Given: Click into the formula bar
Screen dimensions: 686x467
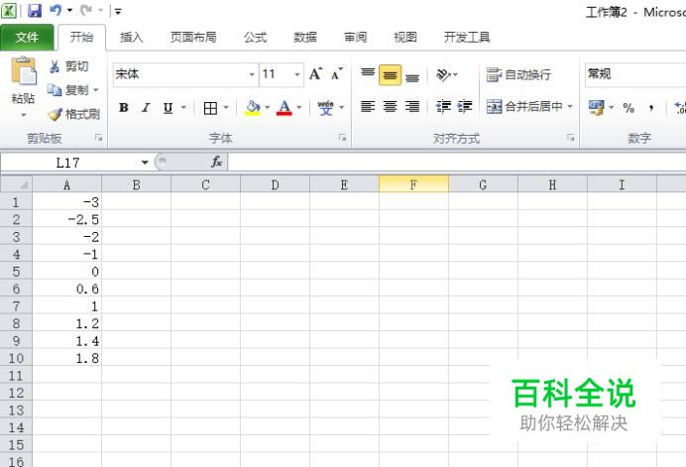Looking at the screenshot, I should pos(457,163).
